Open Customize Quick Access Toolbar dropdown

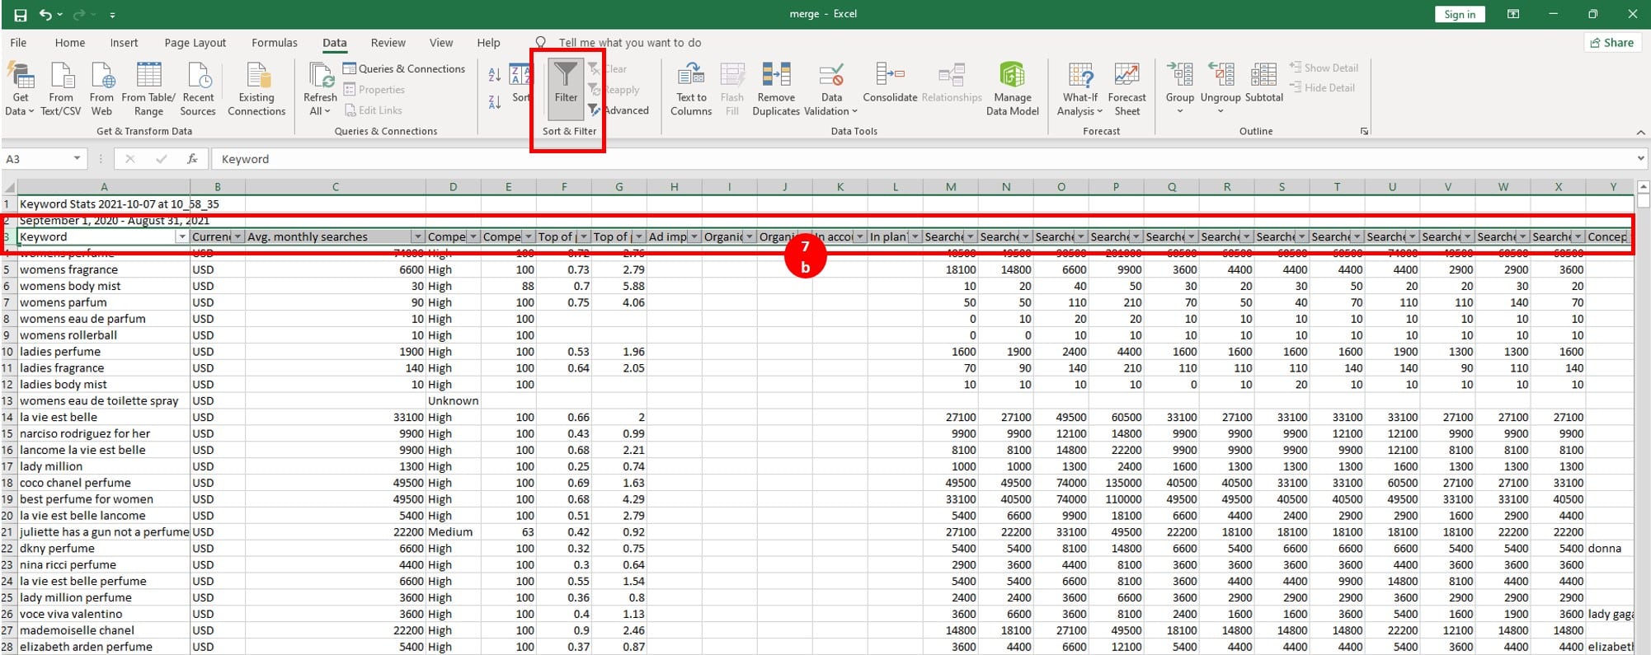point(112,15)
